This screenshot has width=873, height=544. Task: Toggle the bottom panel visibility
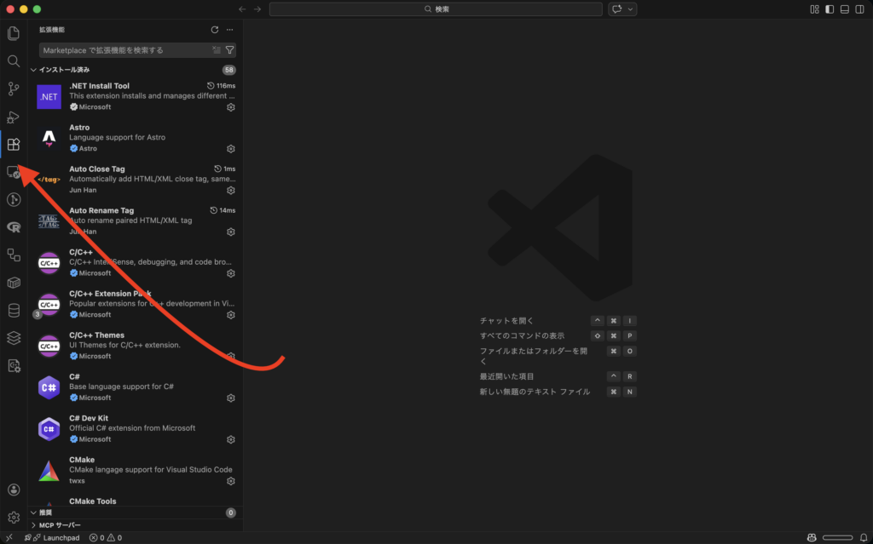844,9
